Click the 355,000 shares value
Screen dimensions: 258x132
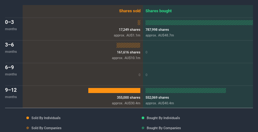129,97
